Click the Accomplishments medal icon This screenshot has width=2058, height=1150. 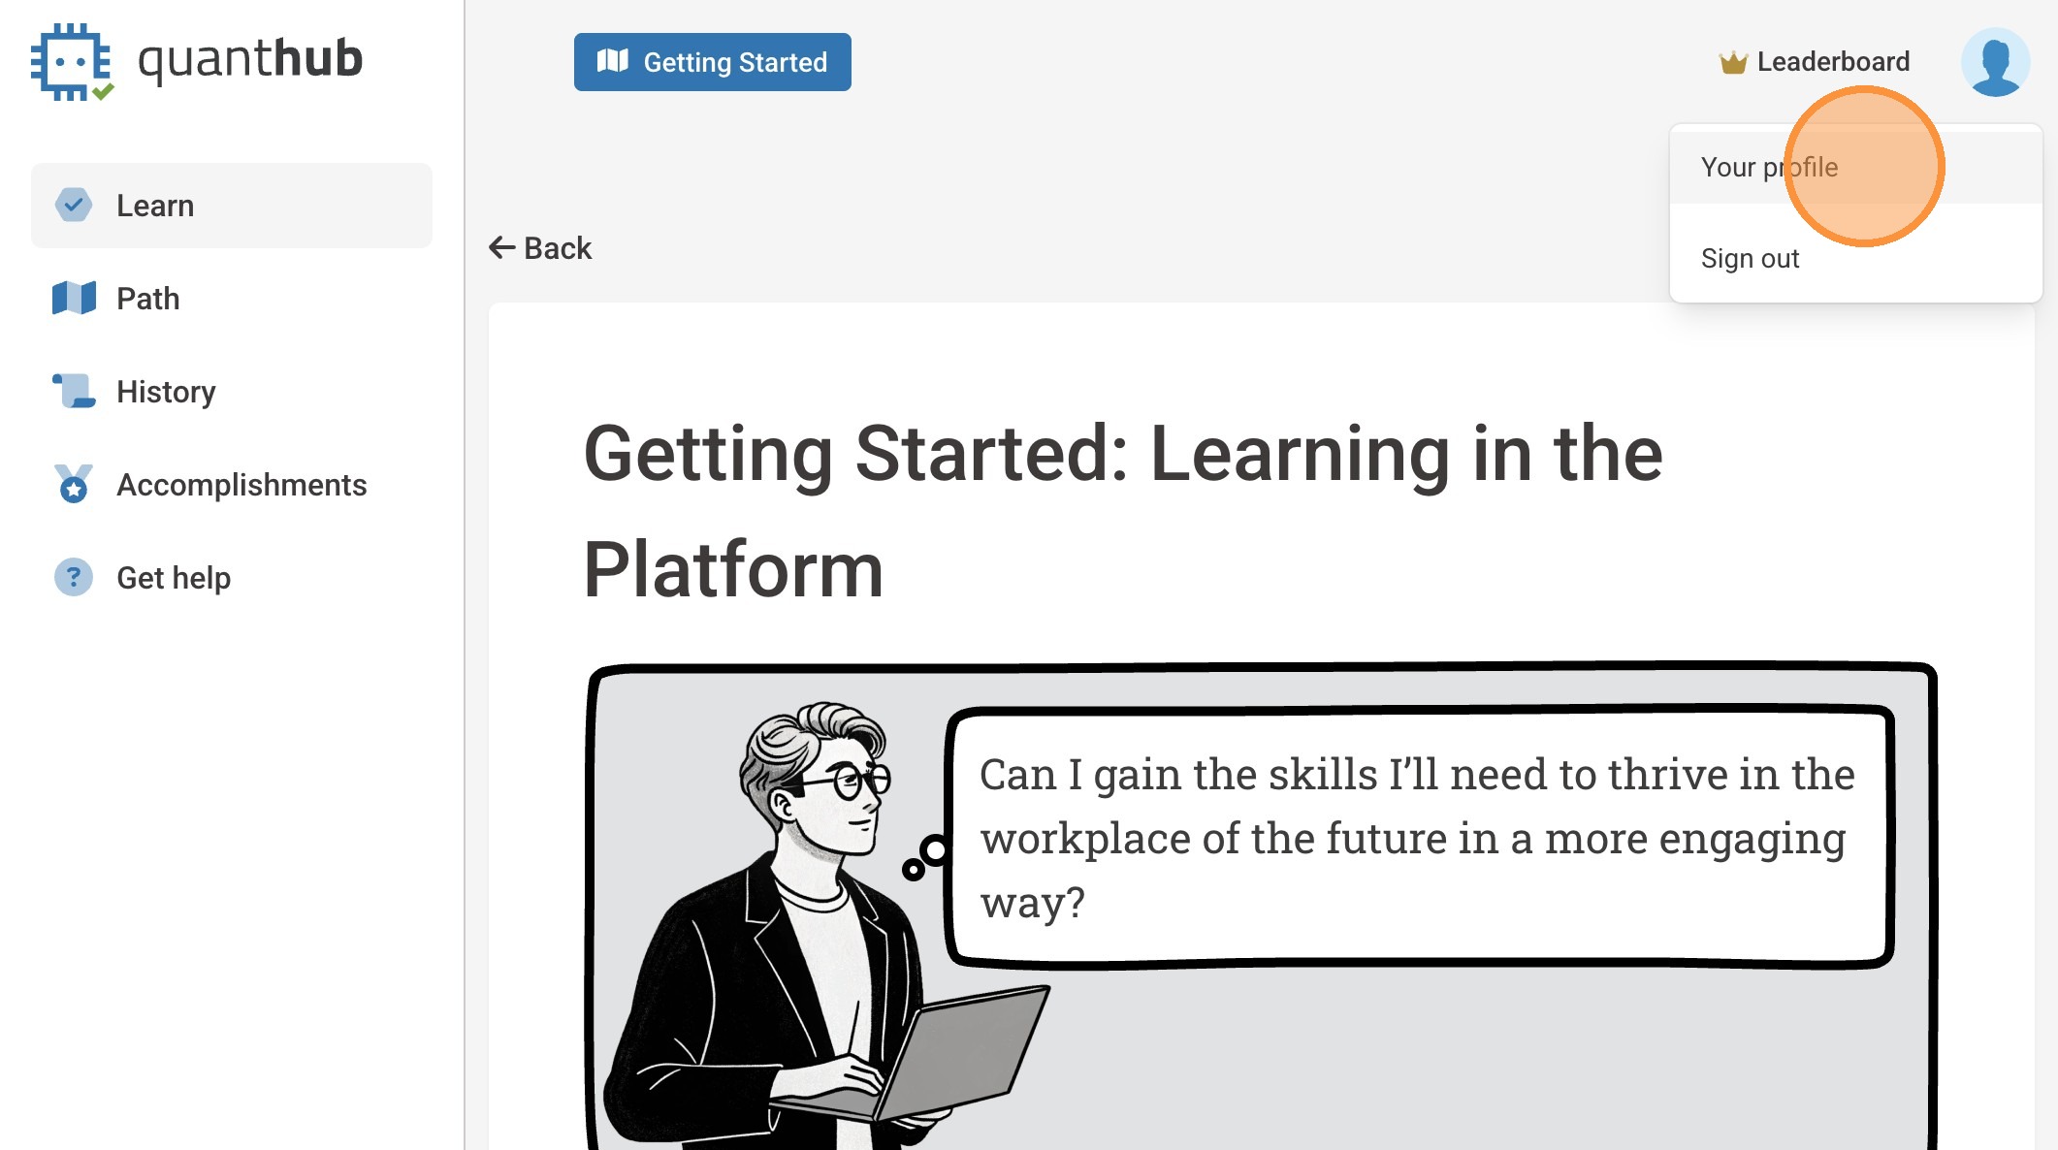coord(74,484)
